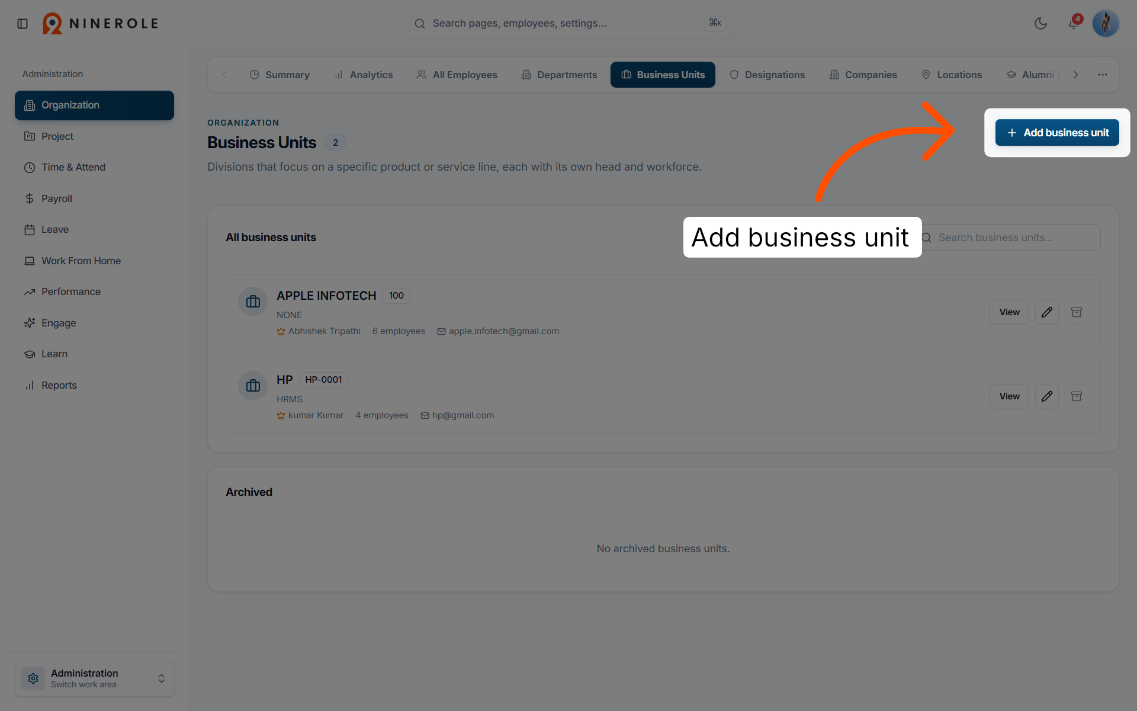
Task: Open Learn in the sidebar
Action: pyautogui.click(x=94, y=354)
